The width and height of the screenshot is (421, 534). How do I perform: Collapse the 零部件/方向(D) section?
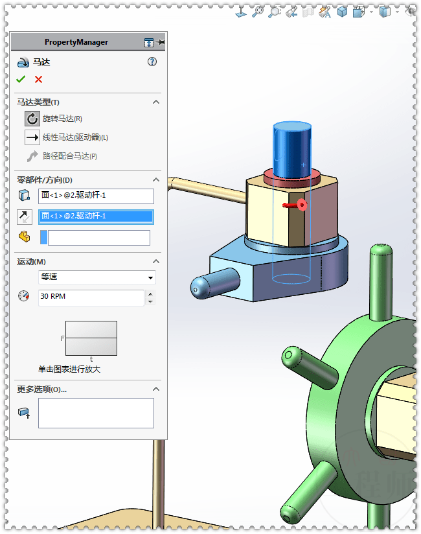pyautogui.click(x=156, y=180)
